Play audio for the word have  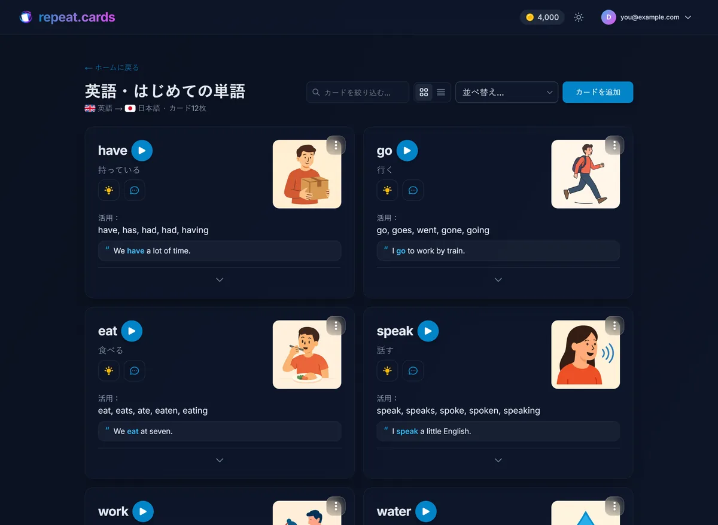[x=142, y=151]
